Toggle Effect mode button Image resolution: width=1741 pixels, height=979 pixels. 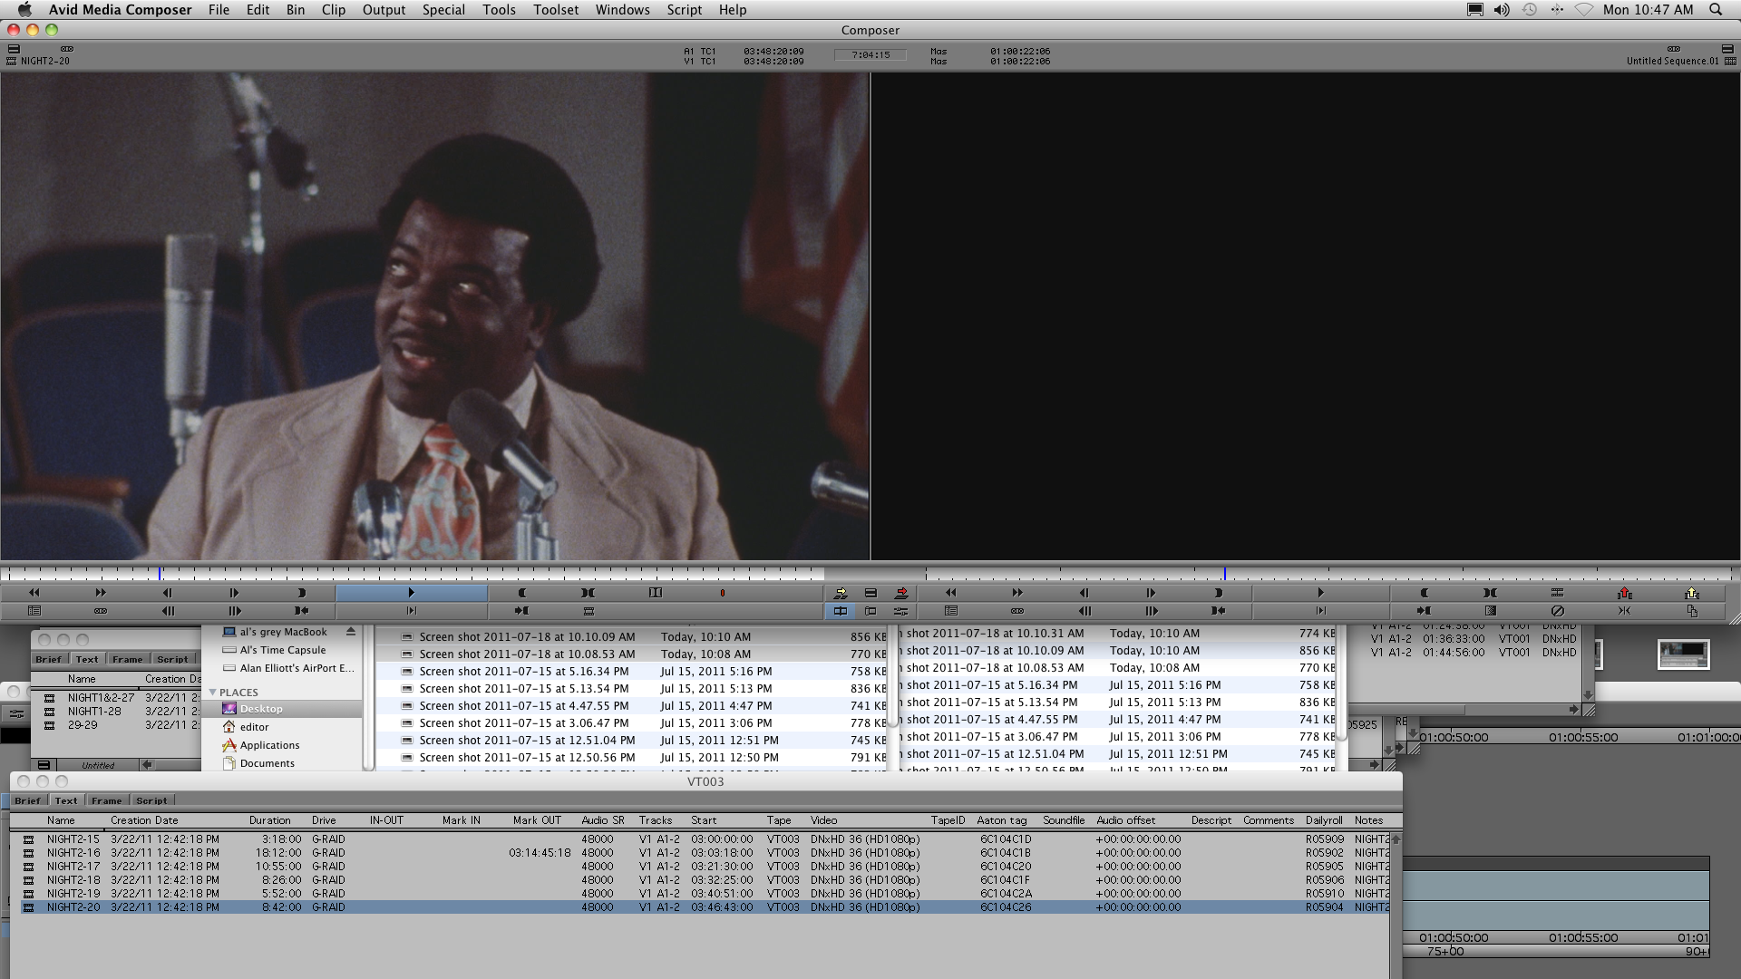[900, 611]
